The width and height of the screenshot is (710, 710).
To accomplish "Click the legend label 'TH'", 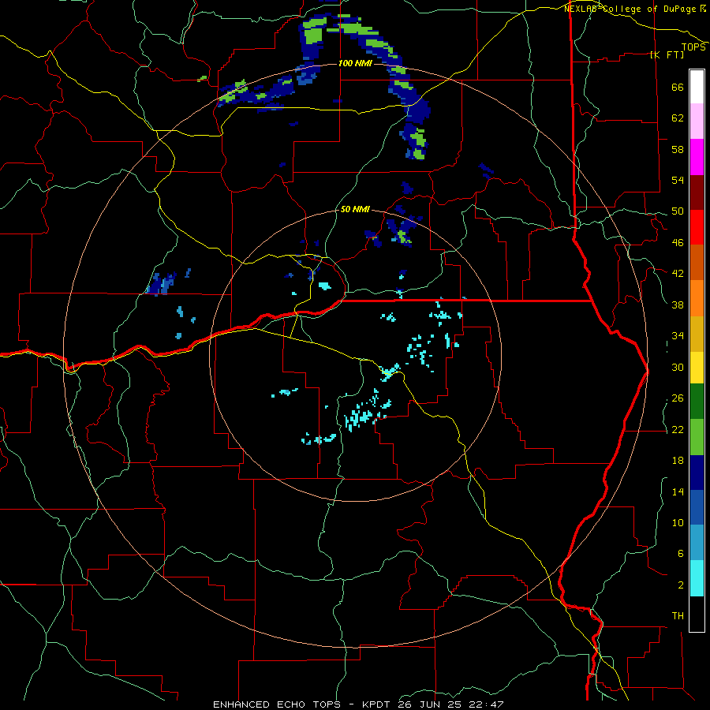I will pyautogui.click(x=678, y=616).
